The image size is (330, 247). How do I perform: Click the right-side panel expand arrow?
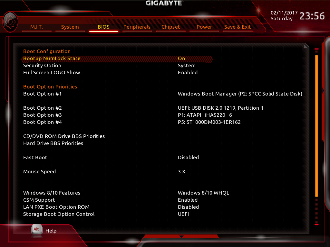[323, 90]
